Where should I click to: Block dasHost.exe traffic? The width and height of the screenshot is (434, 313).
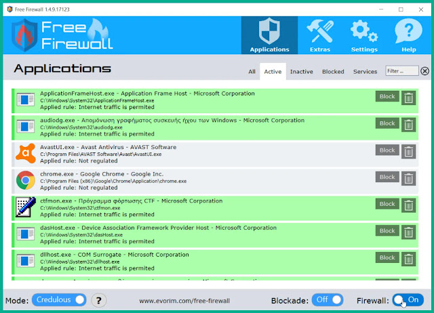coord(387,230)
